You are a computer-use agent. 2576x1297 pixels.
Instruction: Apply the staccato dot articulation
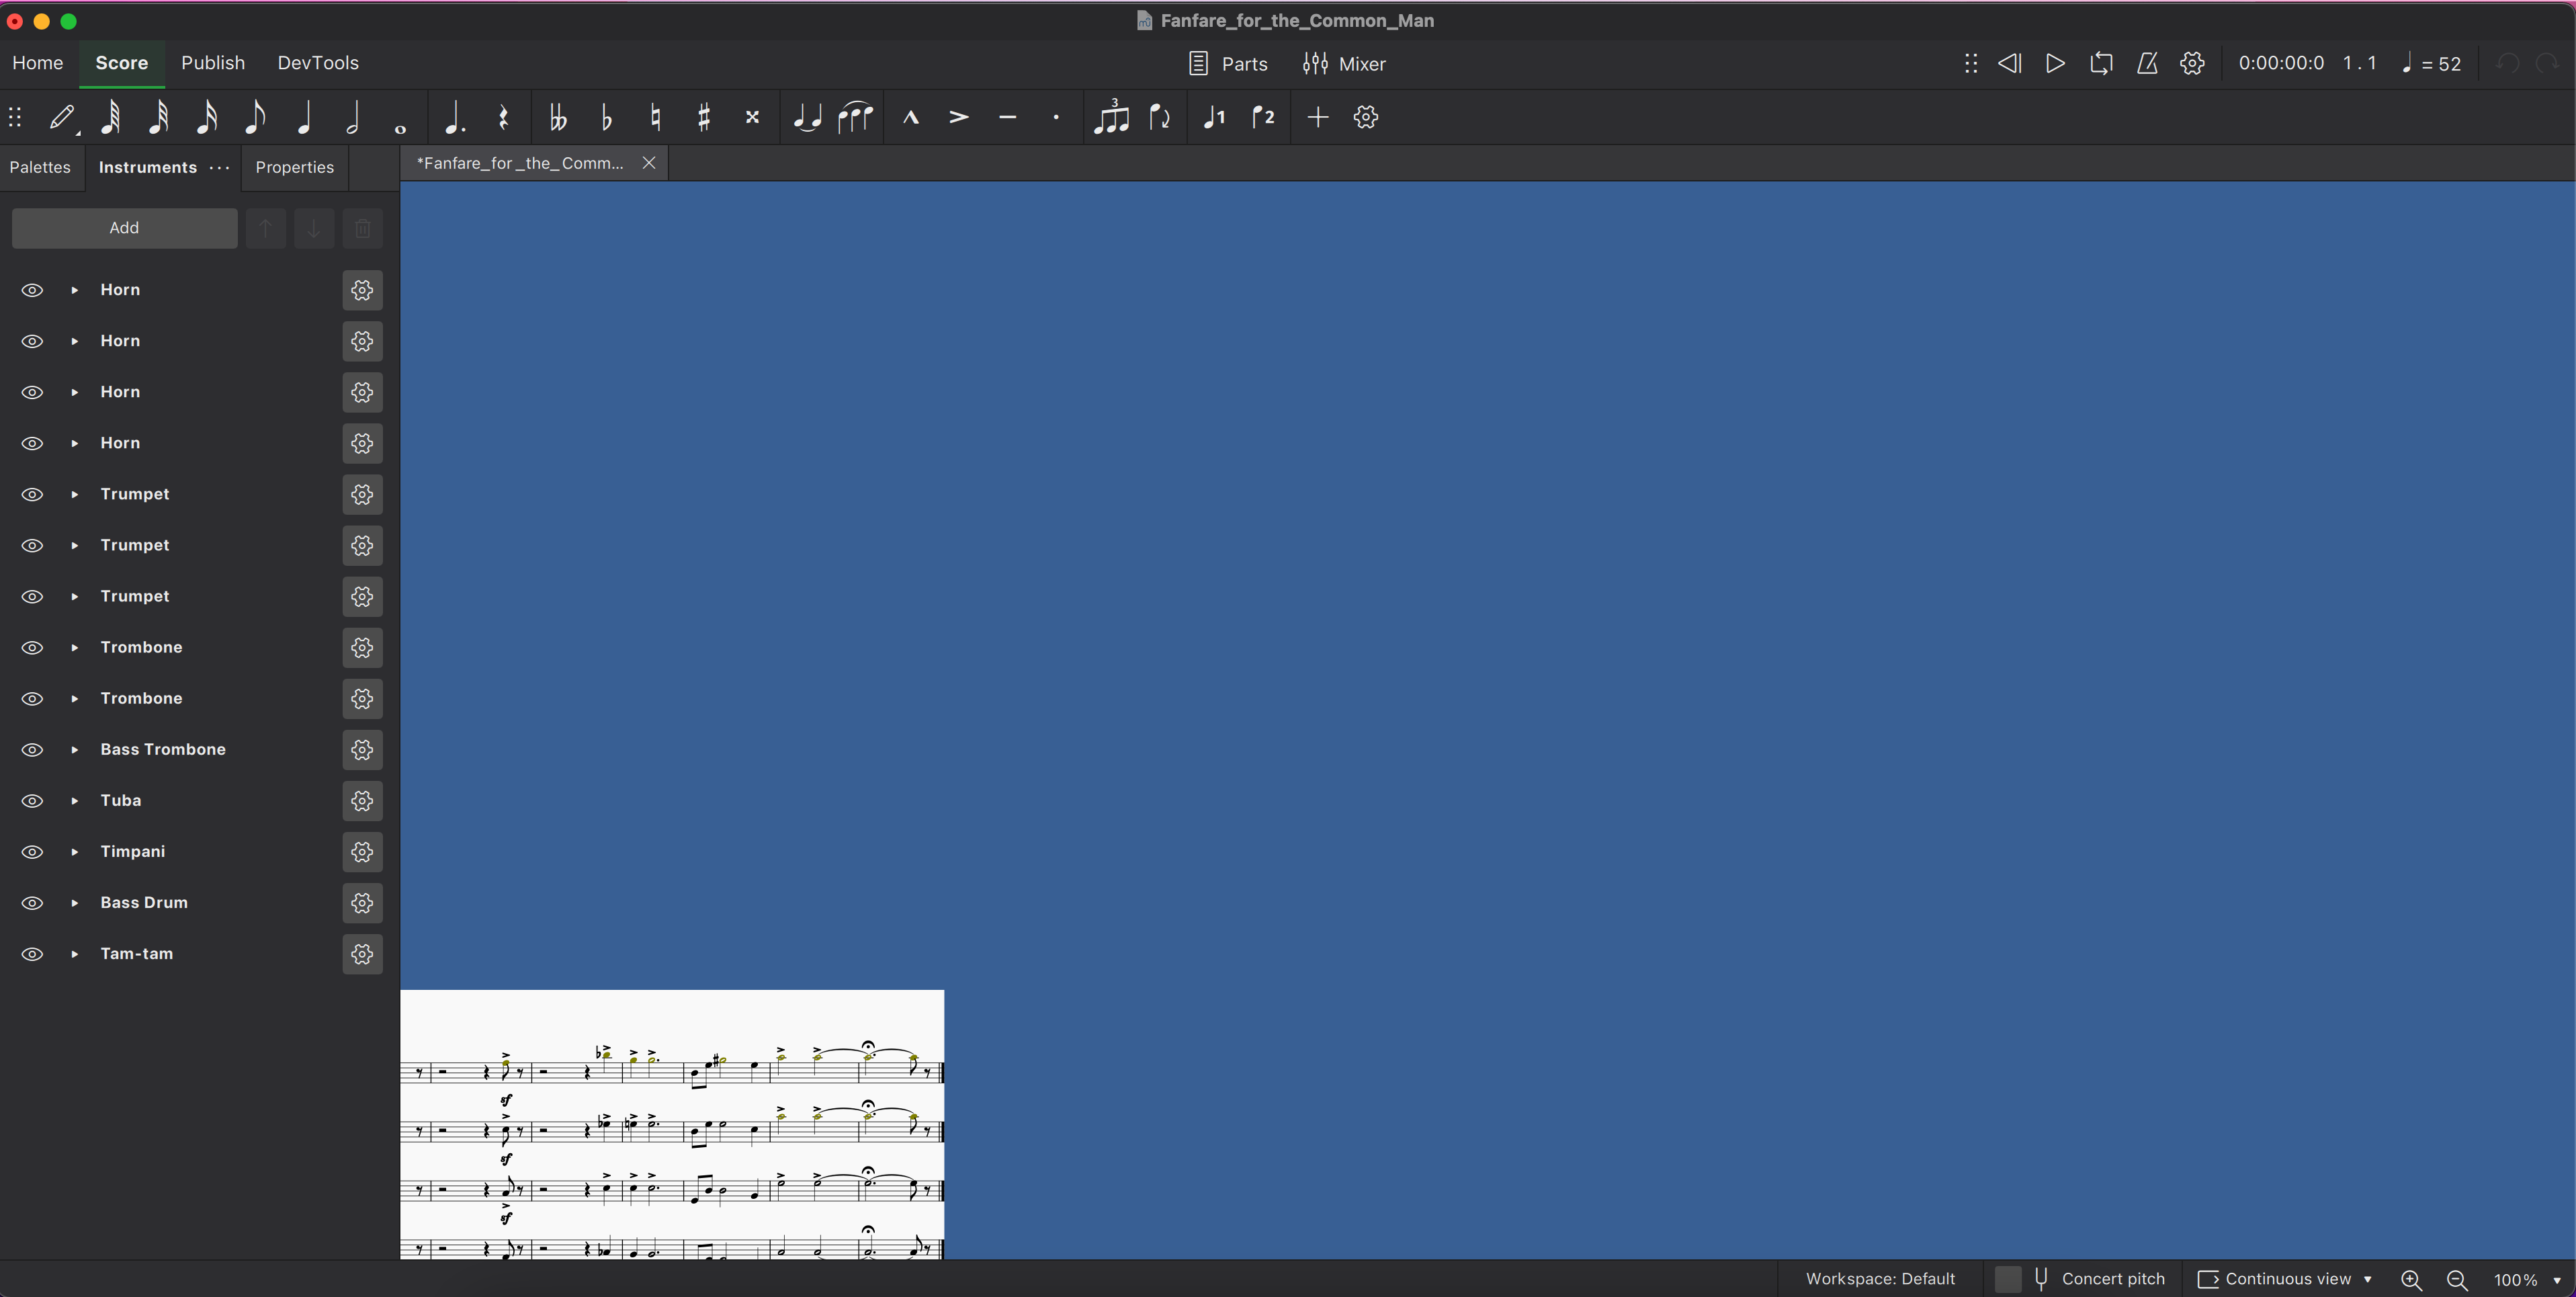[x=1056, y=117]
